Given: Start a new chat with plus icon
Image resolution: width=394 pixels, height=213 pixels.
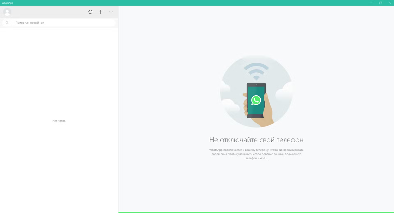Looking at the screenshot, I should [x=100, y=12].
